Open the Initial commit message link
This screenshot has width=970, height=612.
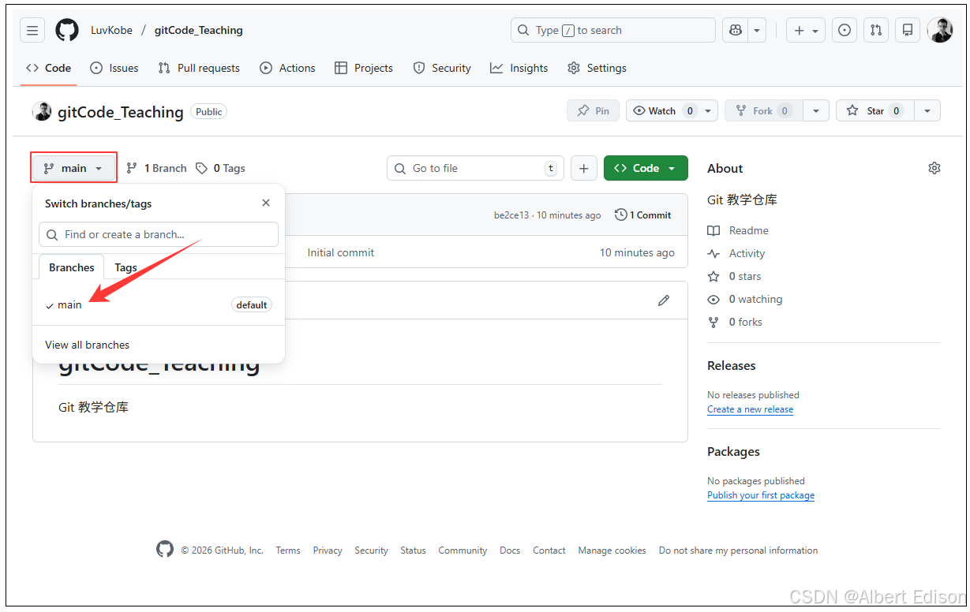[341, 253]
